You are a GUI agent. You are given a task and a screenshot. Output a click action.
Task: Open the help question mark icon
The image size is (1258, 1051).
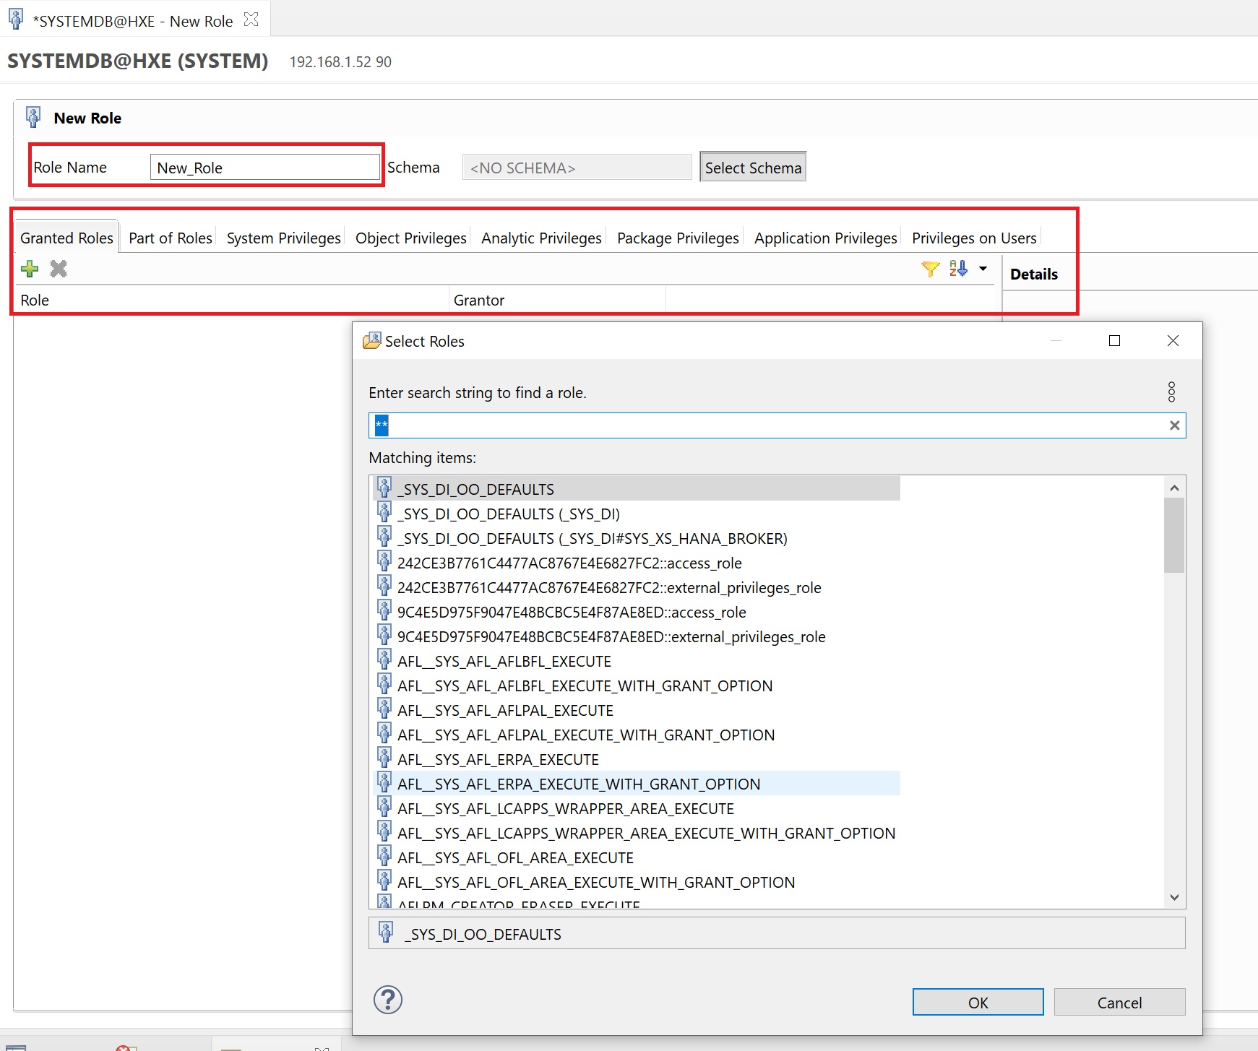point(388,1000)
